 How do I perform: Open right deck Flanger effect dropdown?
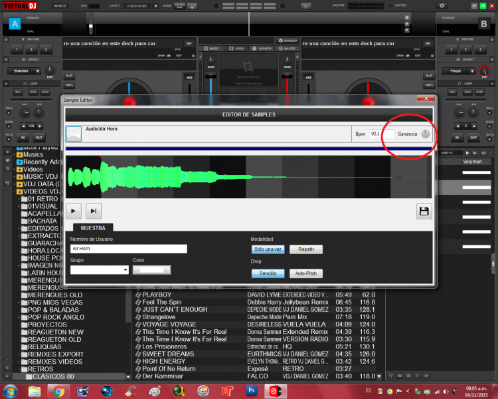[x=458, y=71]
